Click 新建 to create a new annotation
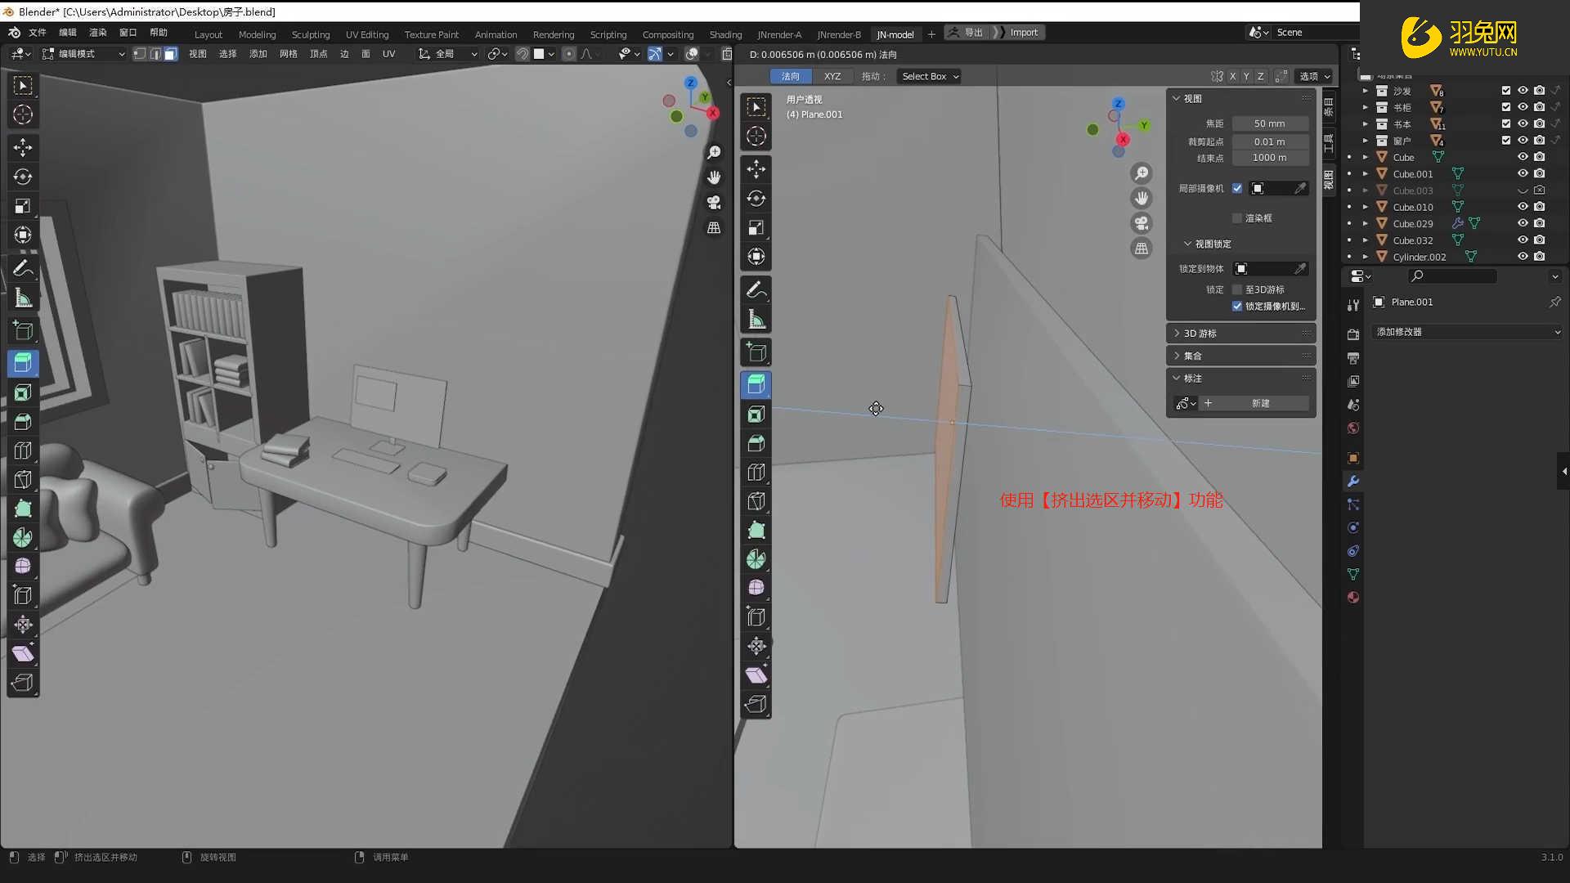Image resolution: width=1570 pixels, height=883 pixels. 1259,403
